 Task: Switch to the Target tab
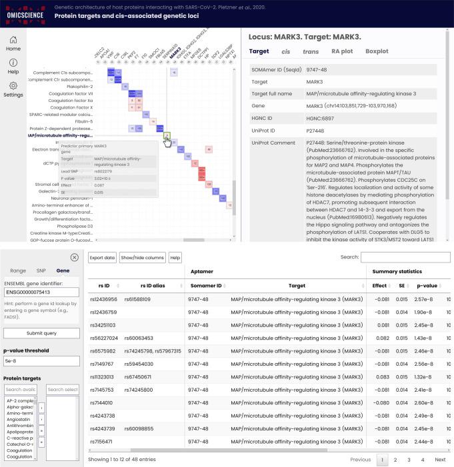point(259,51)
